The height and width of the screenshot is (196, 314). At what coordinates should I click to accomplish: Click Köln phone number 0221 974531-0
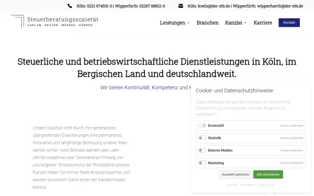pyautogui.click(x=99, y=6)
